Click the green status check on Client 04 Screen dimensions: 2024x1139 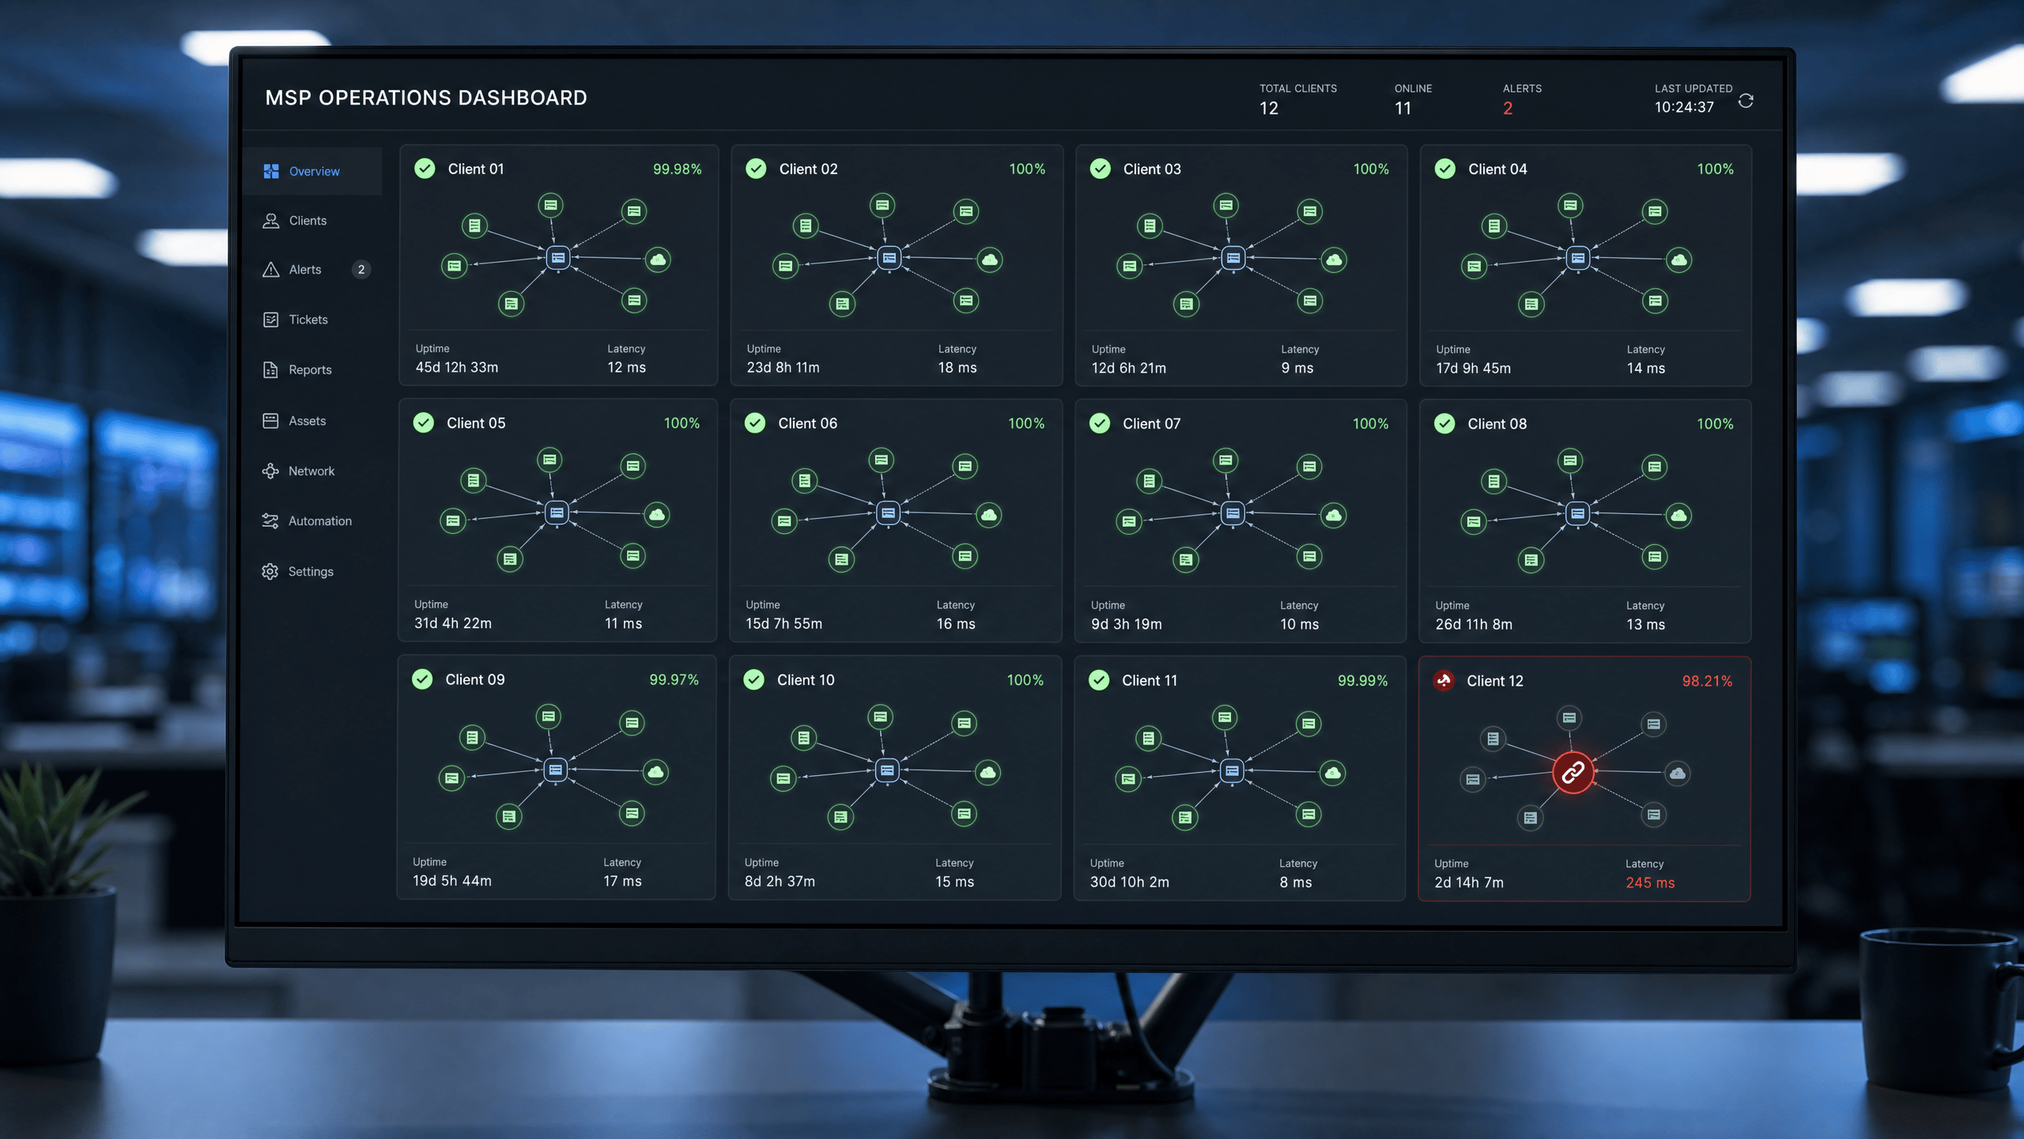point(1445,168)
